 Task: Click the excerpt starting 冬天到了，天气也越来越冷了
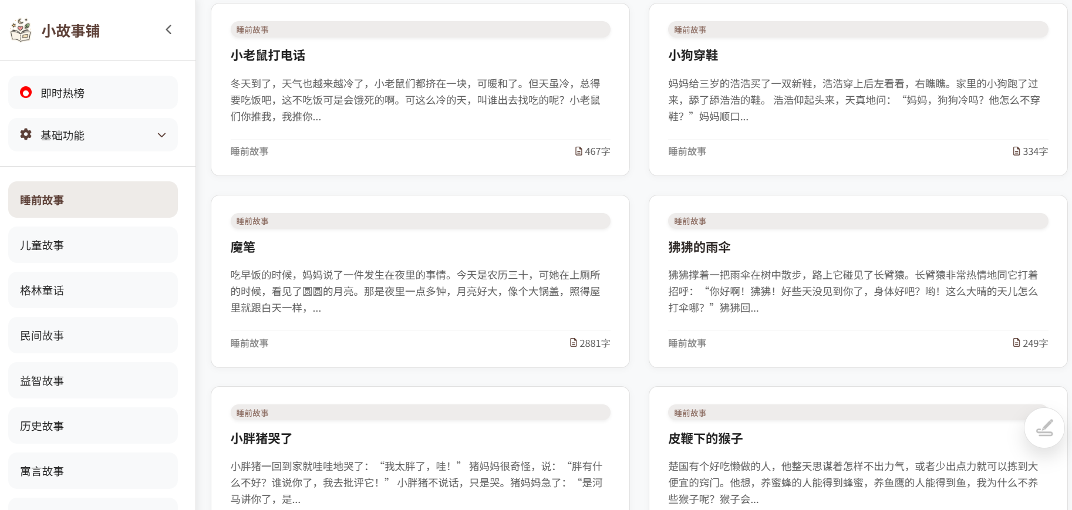(416, 100)
